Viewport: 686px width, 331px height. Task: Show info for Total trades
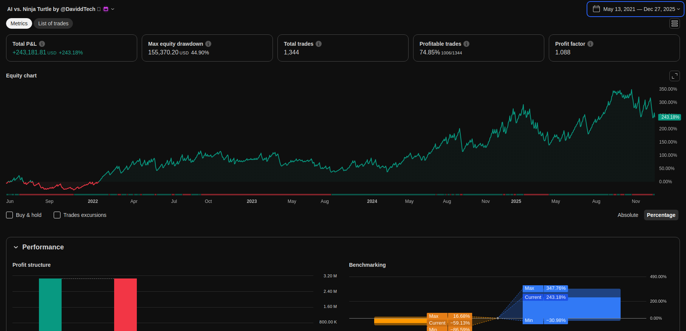coord(319,44)
